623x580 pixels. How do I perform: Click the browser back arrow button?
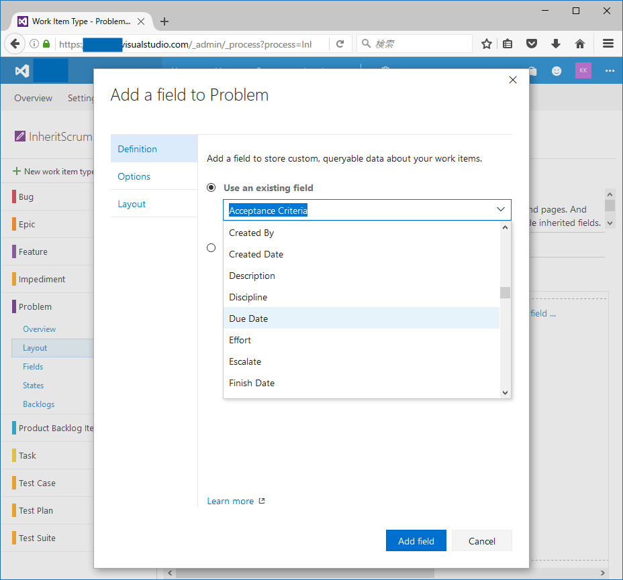click(15, 44)
